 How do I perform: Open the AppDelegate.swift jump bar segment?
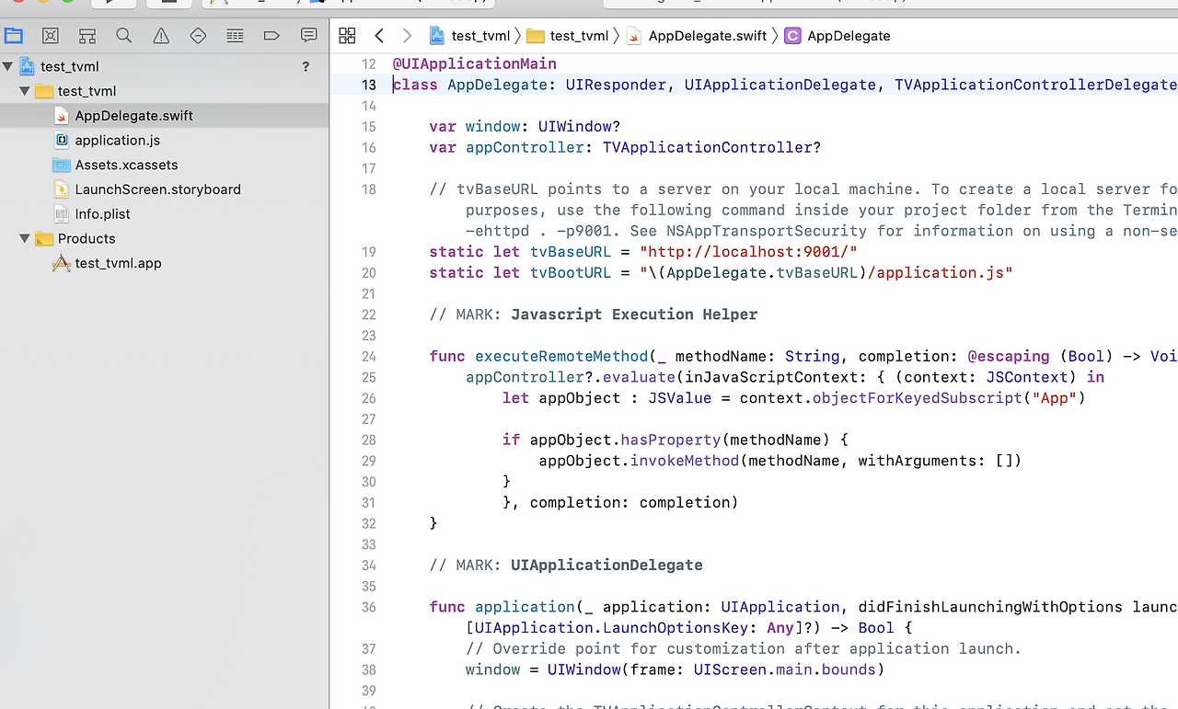697,36
